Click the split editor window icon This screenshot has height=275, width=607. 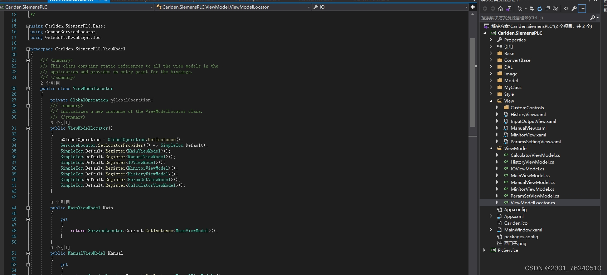(472, 7)
